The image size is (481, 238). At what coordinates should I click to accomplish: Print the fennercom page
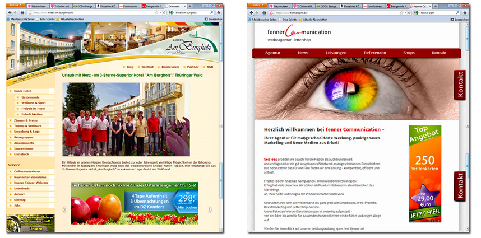[264, 12]
